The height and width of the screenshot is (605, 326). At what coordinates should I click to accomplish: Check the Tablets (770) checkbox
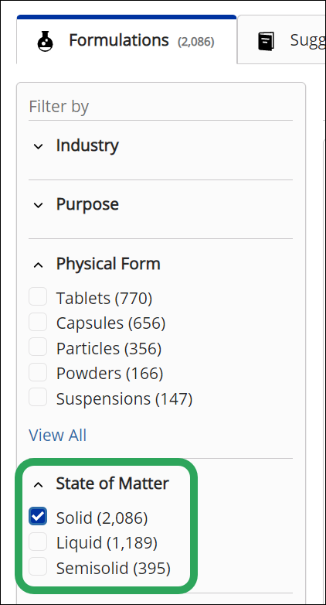(38, 297)
